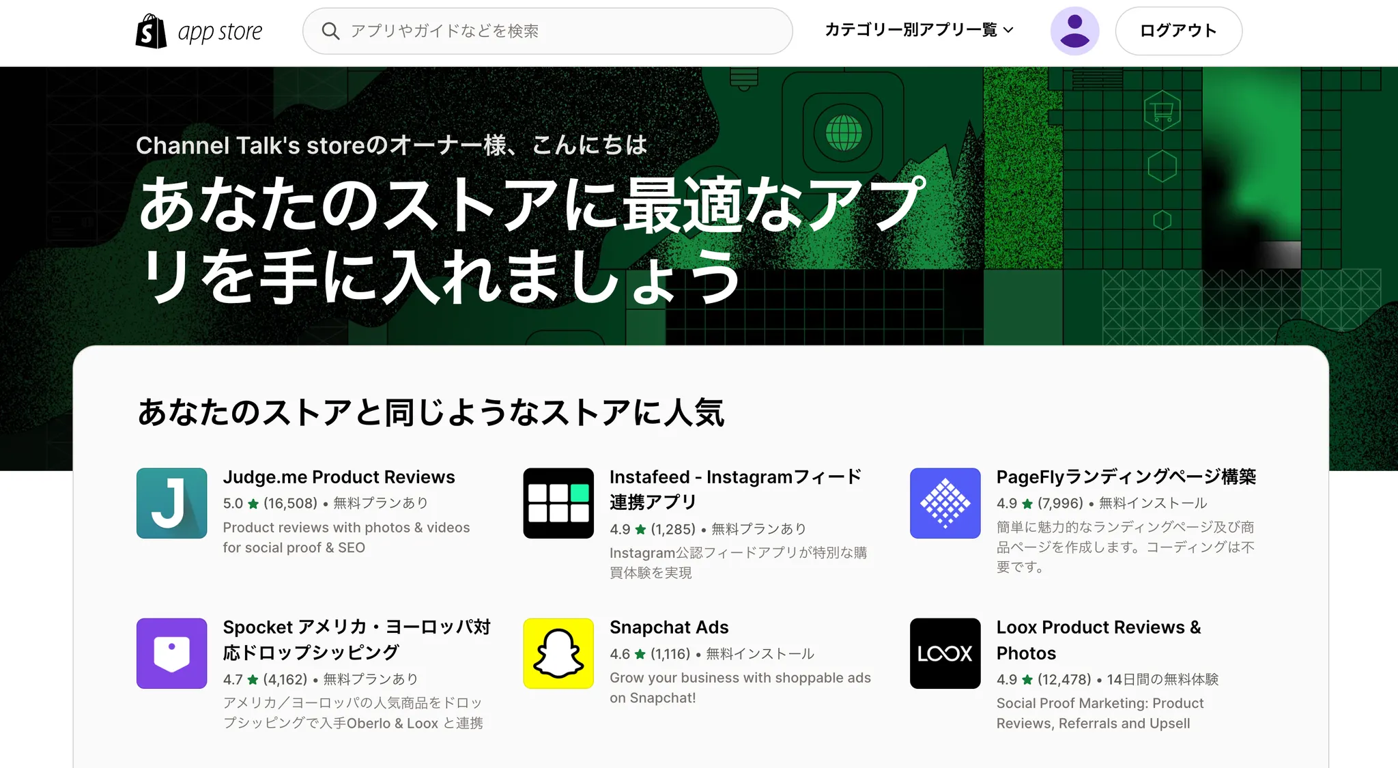This screenshot has height=768, width=1398.
Task: Click the Shopify bag logo icon
Action: (x=151, y=31)
